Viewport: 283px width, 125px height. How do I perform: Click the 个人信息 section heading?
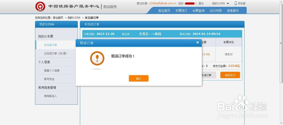tap(44, 62)
